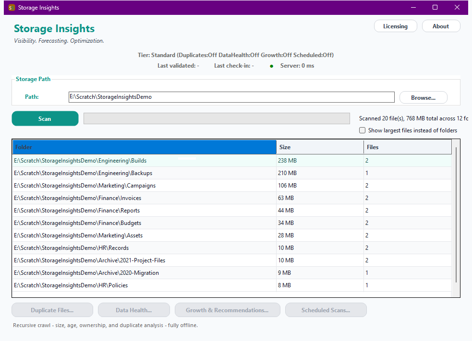Open the Duplicate Files... button
The width and height of the screenshot is (472, 341).
(x=52, y=310)
